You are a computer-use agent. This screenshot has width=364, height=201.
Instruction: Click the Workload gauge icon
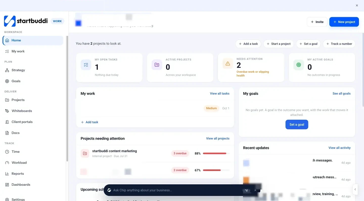point(7,163)
